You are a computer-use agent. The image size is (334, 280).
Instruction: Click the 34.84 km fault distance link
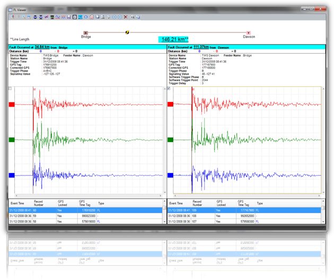coord(42,47)
